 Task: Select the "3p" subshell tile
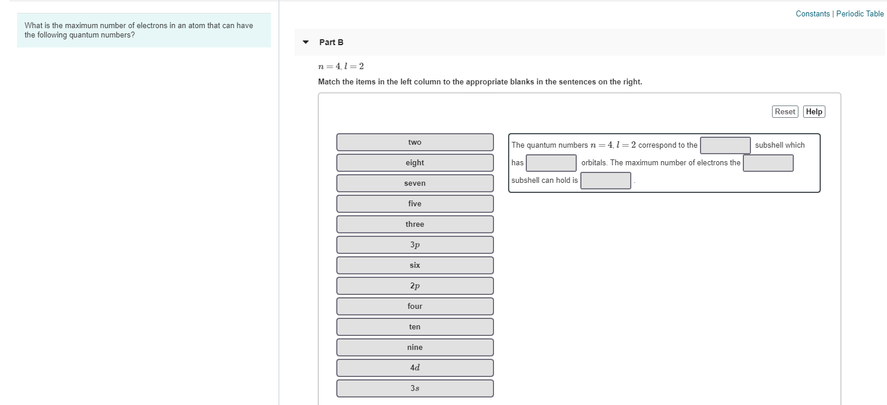[415, 244]
